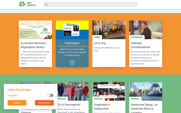Open 'Gemeinsame Tagung' article title
This screenshot has width=181, height=113.
pos(144,108)
